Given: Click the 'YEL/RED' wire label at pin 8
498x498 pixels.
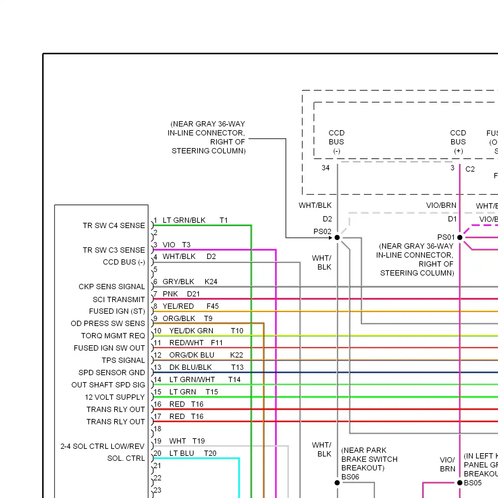Looking at the screenshot, I should pyautogui.click(x=178, y=306).
